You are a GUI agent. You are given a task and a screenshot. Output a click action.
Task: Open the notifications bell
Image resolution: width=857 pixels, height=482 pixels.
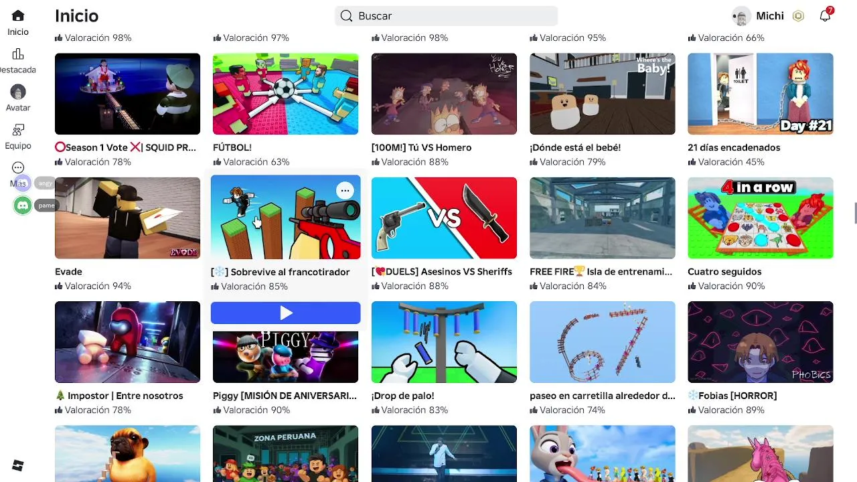[x=826, y=16]
